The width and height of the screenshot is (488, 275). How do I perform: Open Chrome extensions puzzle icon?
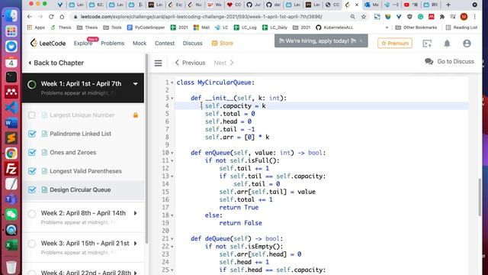[442, 17]
